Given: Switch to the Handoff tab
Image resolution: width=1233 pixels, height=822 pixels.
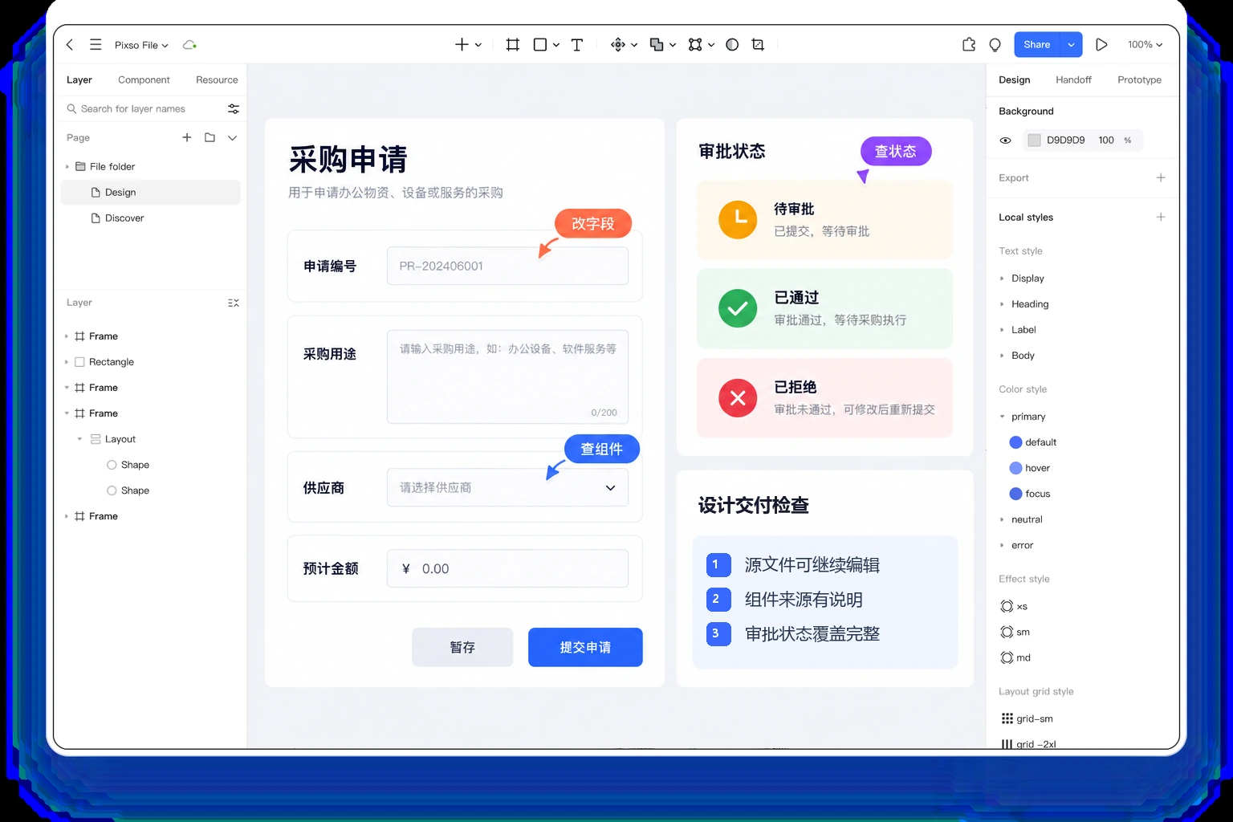Looking at the screenshot, I should click(1073, 79).
